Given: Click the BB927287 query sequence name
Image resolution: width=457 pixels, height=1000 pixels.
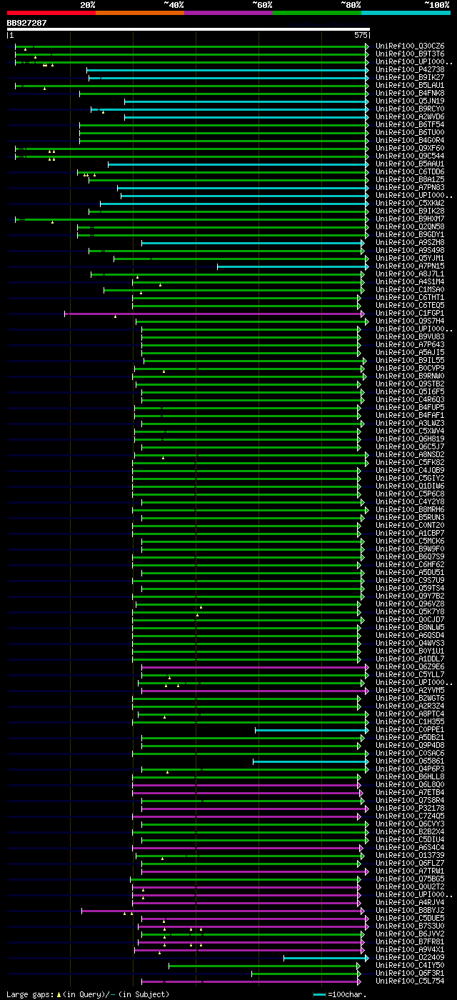Looking at the screenshot, I should [x=27, y=23].
